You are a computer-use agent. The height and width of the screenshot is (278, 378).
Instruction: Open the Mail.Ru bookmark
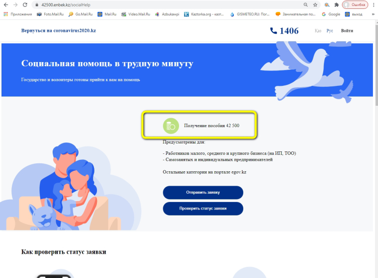point(107,14)
